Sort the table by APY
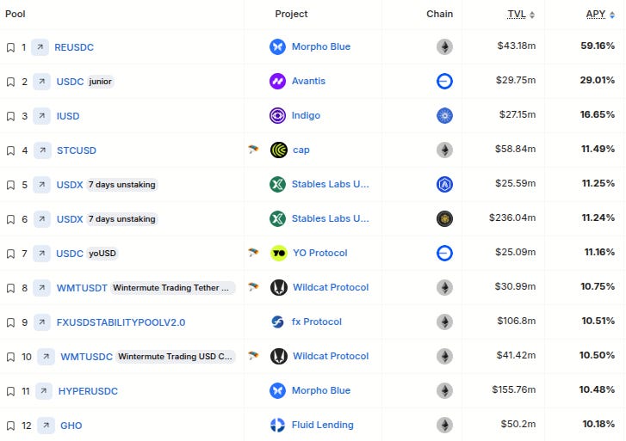The width and height of the screenshot is (626, 441). click(x=600, y=15)
